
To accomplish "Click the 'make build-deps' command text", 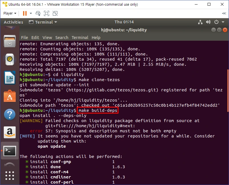I will (x=98, y=110).
